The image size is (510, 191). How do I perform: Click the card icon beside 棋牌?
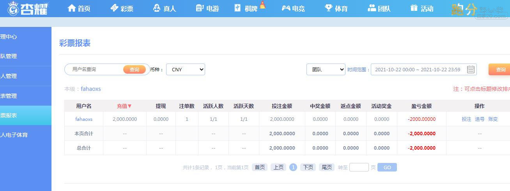tap(238, 8)
